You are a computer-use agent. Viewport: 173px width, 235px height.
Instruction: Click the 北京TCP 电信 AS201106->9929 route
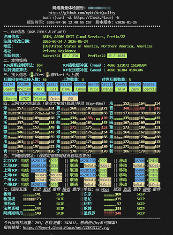click(45, 161)
